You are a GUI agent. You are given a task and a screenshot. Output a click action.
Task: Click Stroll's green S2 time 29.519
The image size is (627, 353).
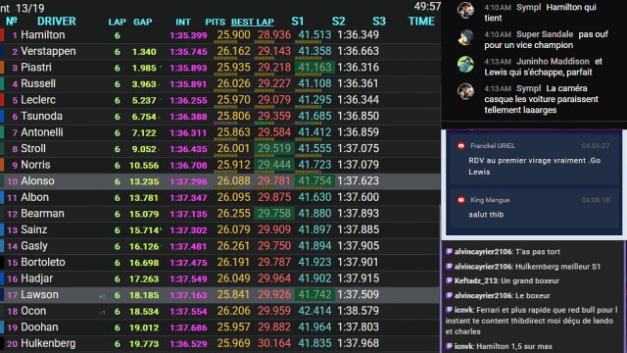274,148
